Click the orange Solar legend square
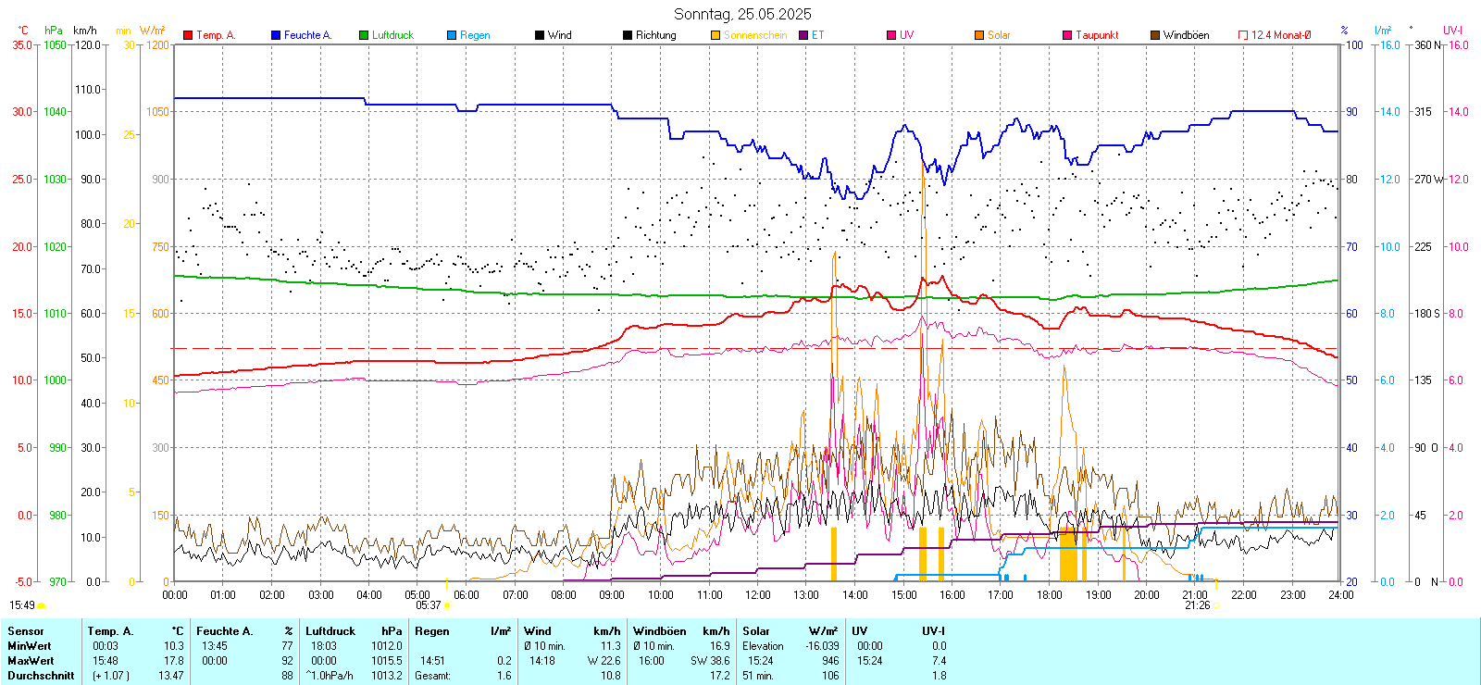The image size is (1481, 685). click(979, 35)
